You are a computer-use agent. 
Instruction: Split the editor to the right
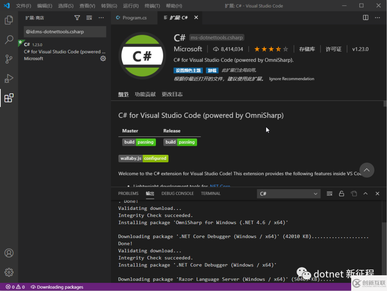click(365, 18)
